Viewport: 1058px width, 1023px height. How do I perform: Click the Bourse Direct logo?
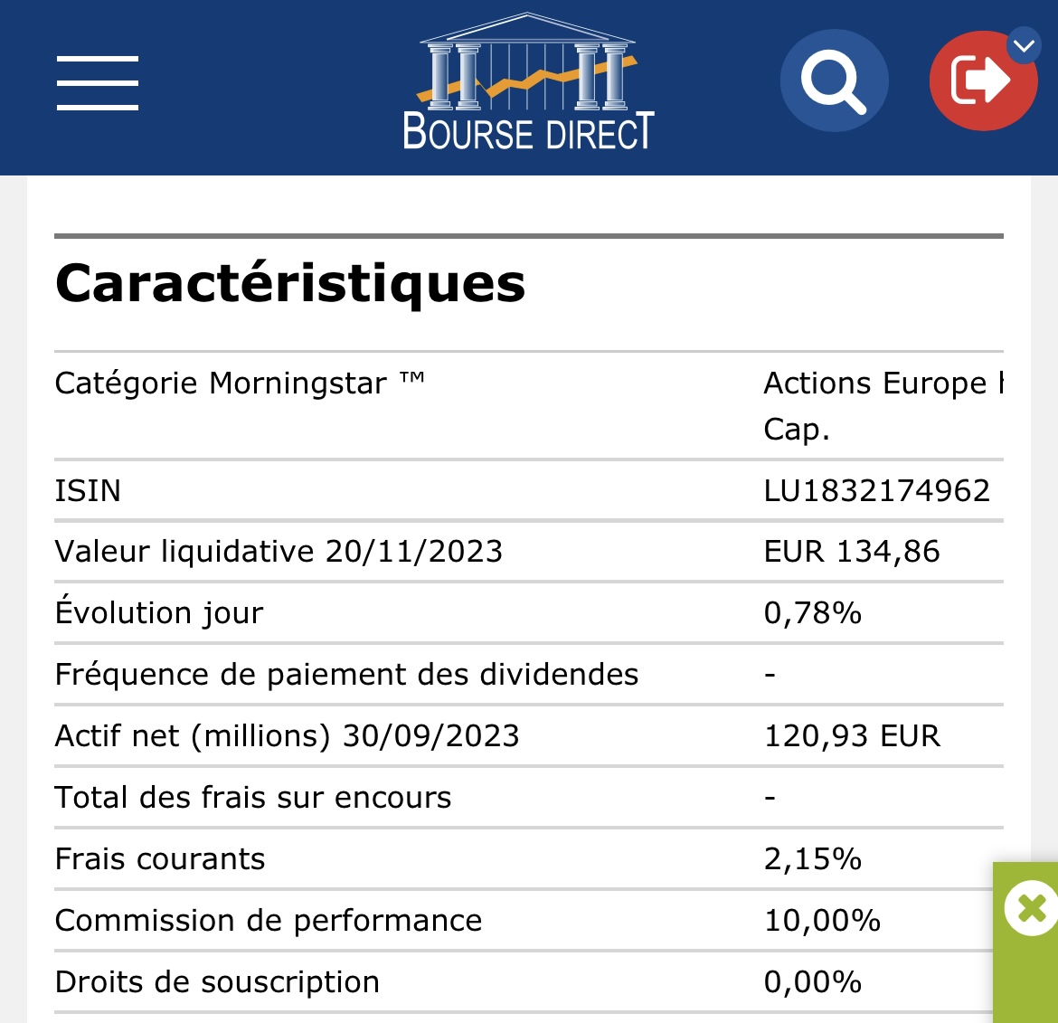[x=528, y=81]
